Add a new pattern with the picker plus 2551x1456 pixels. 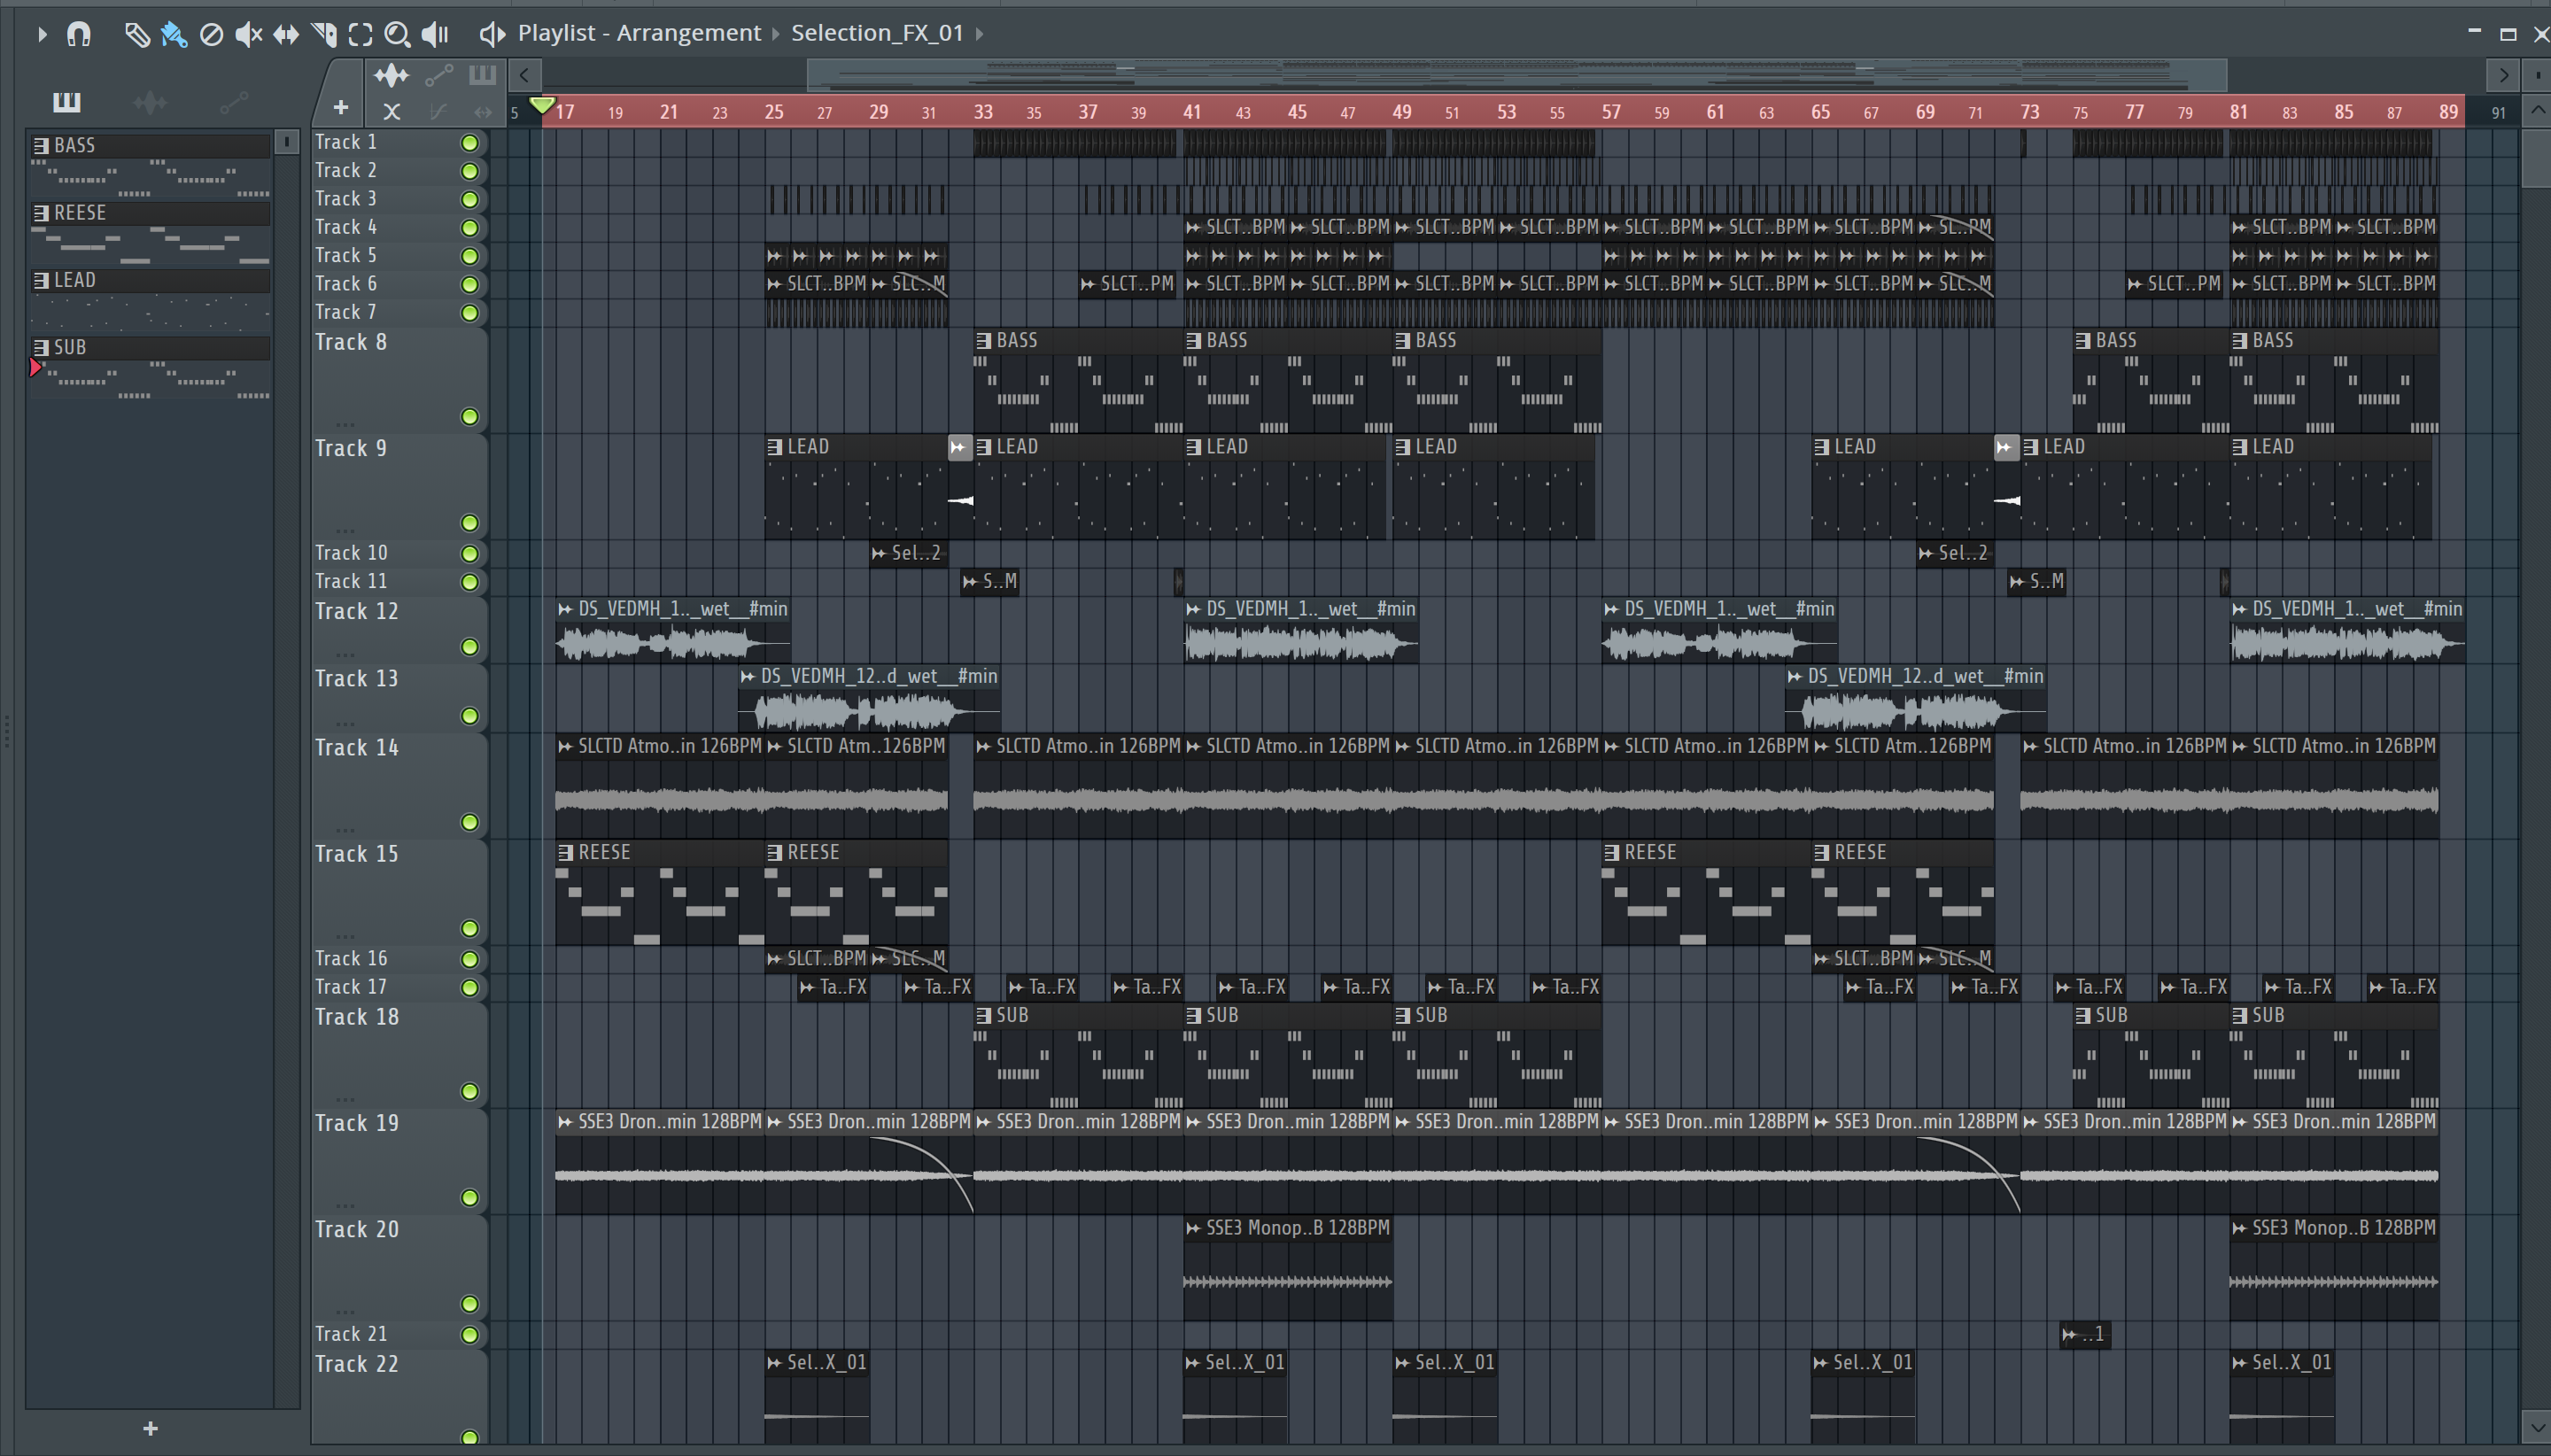[x=150, y=1428]
